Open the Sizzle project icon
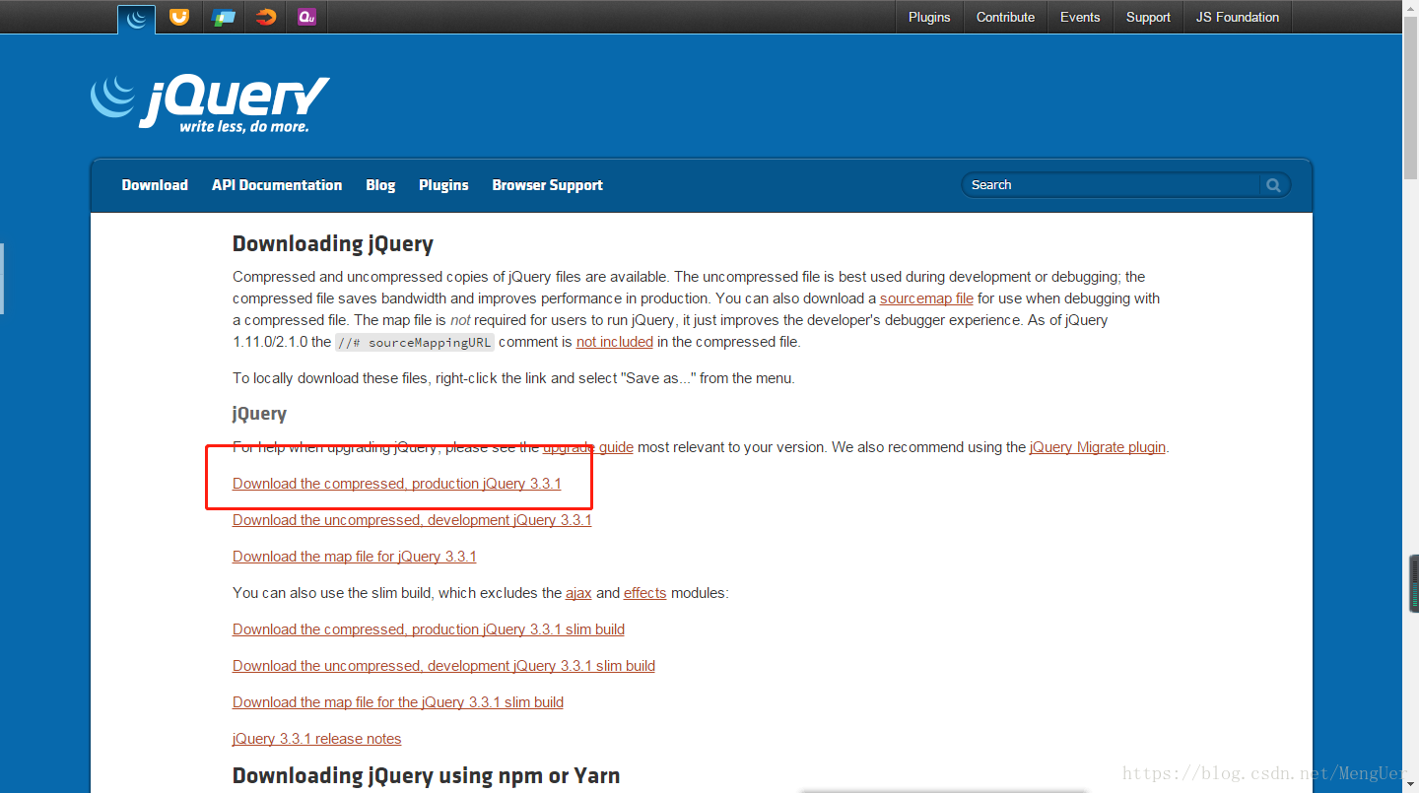Image resolution: width=1419 pixels, height=793 pixels. point(265,17)
